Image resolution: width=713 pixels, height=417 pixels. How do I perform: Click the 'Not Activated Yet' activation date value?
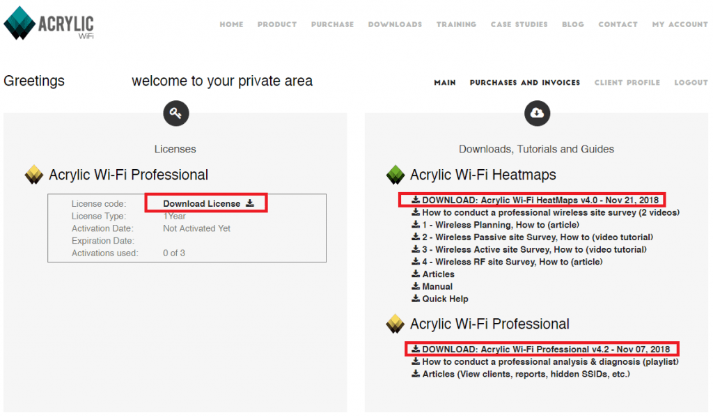click(x=196, y=228)
